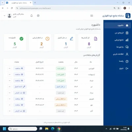Viewport: 132px width, 132px height.
Task: Click the pencil icon on در حال تکمیل card
Action: 72,39
